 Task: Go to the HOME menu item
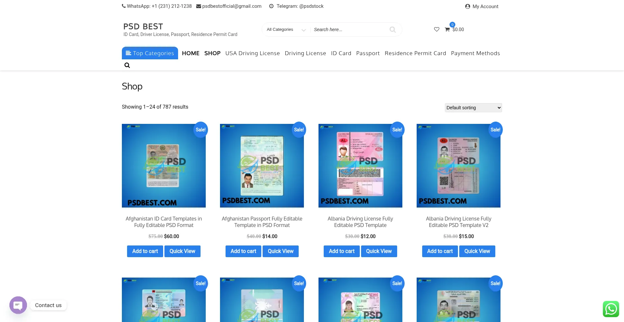[190, 53]
